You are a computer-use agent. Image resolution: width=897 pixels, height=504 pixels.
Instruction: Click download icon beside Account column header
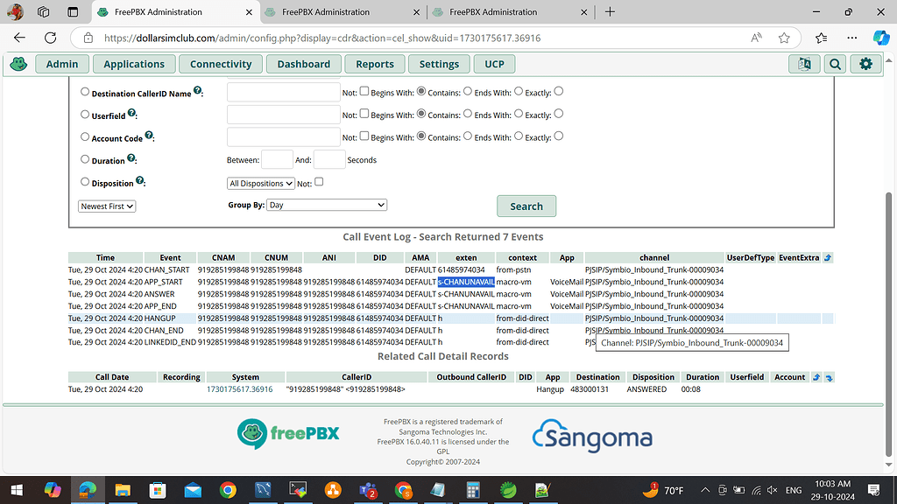[829, 377]
